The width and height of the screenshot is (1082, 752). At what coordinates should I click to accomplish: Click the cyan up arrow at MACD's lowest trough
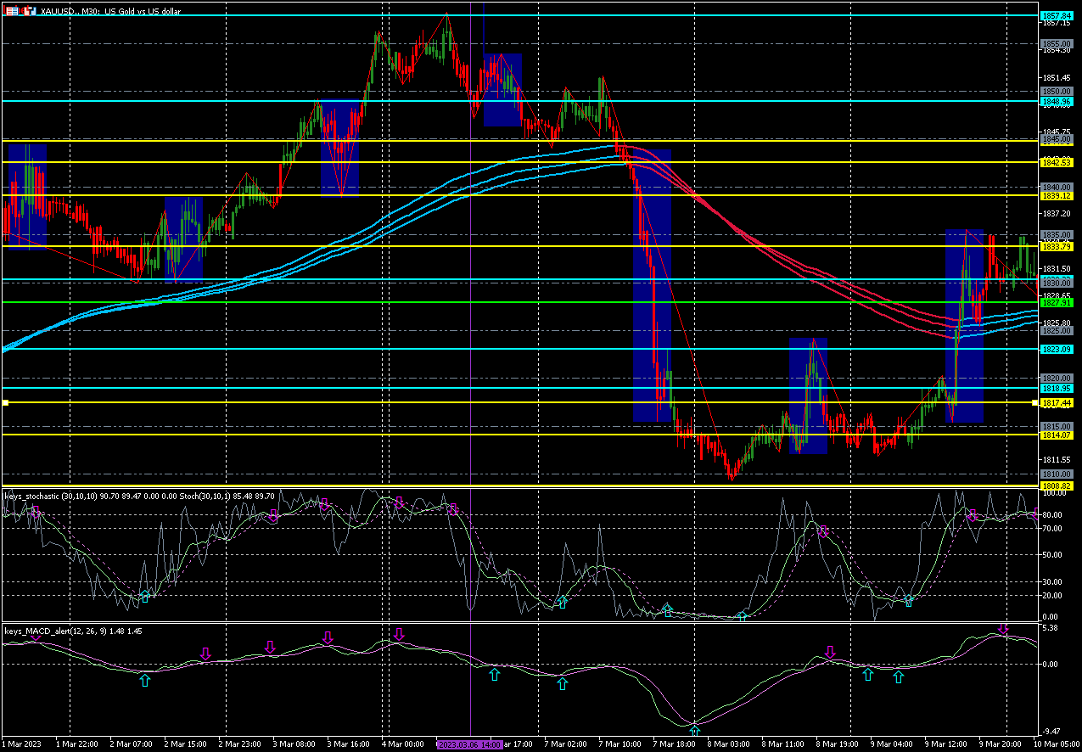(695, 730)
